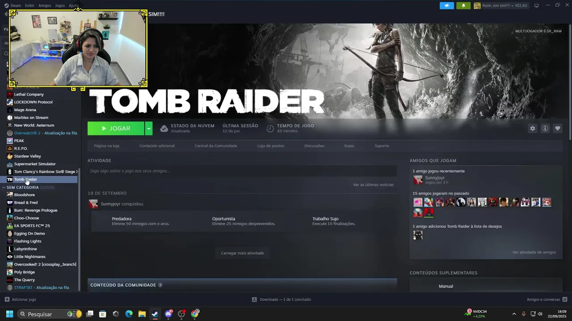Image resolution: width=572 pixels, height=321 pixels.
Task: Click the green Jogar play button
Action: coord(116,128)
